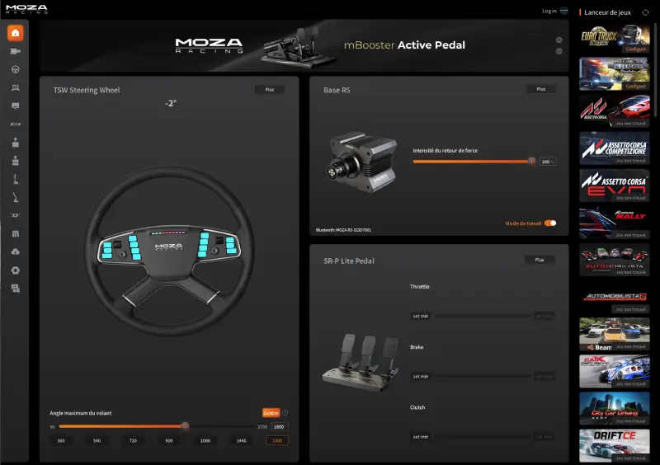Select the Automobilista 2 game thumbnail
Viewport: 660px width, 465px height.
614,297
